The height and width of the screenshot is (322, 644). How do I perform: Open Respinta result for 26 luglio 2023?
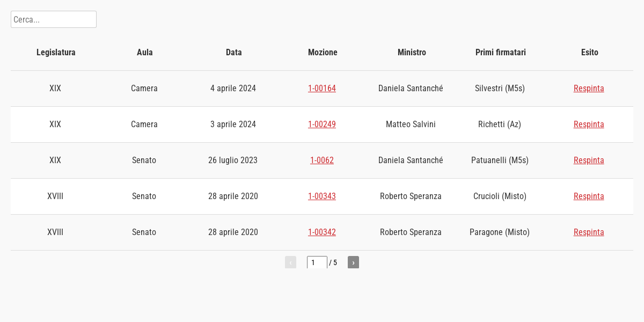589,160
